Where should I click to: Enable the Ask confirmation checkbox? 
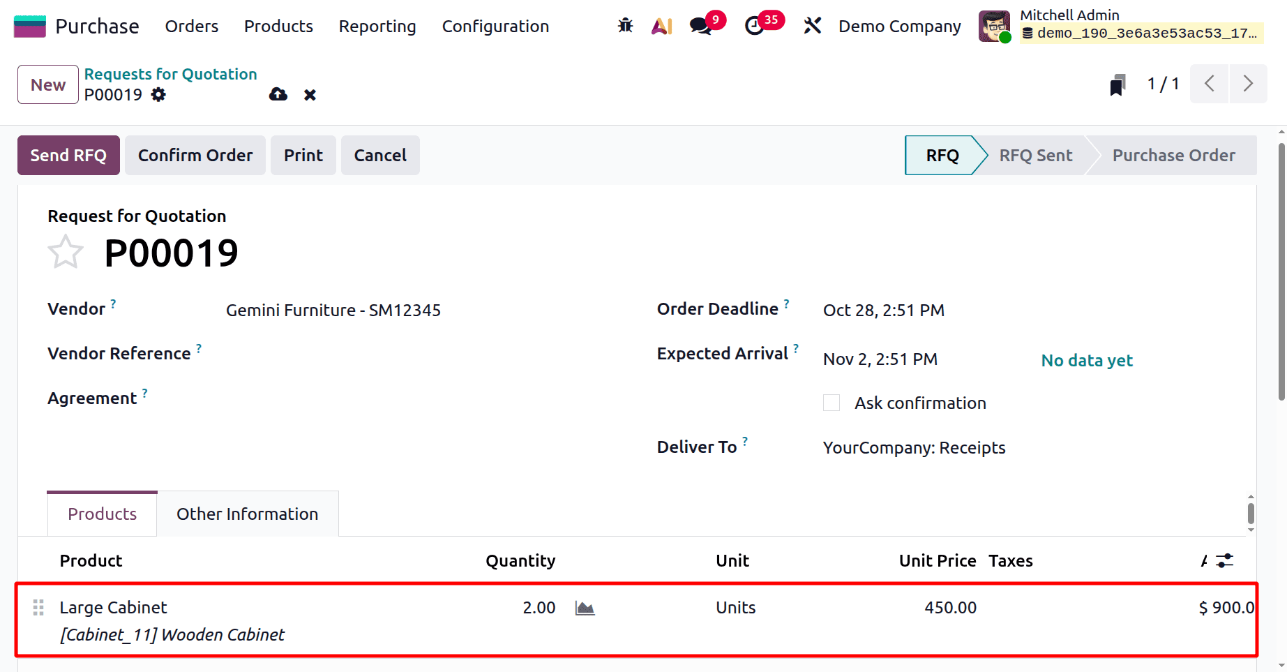coord(831,403)
